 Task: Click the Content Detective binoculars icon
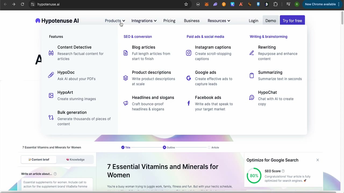(x=51, y=53)
